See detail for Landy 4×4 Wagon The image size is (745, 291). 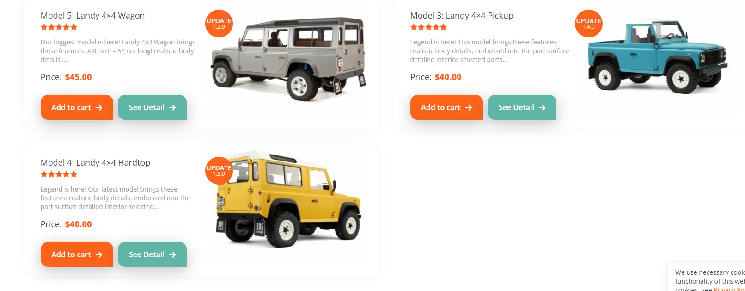tap(152, 107)
